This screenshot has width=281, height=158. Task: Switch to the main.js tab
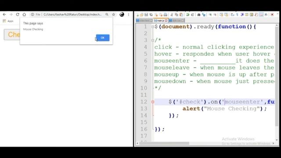point(161,21)
